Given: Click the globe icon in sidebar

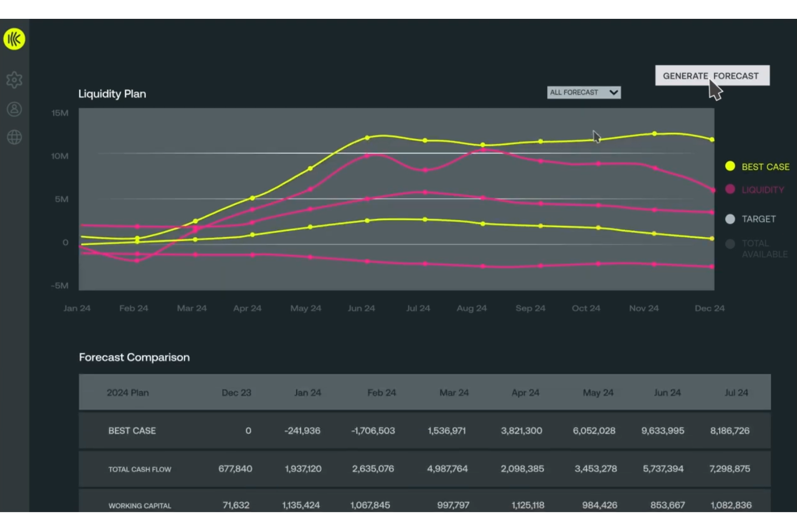Looking at the screenshot, I should coord(15,137).
